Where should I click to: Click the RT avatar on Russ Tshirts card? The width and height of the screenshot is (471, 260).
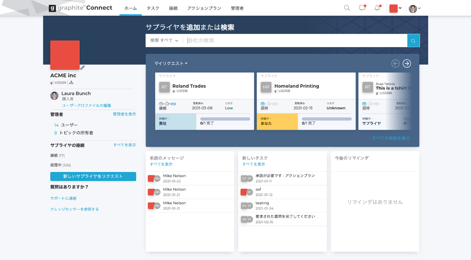point(368,87)
